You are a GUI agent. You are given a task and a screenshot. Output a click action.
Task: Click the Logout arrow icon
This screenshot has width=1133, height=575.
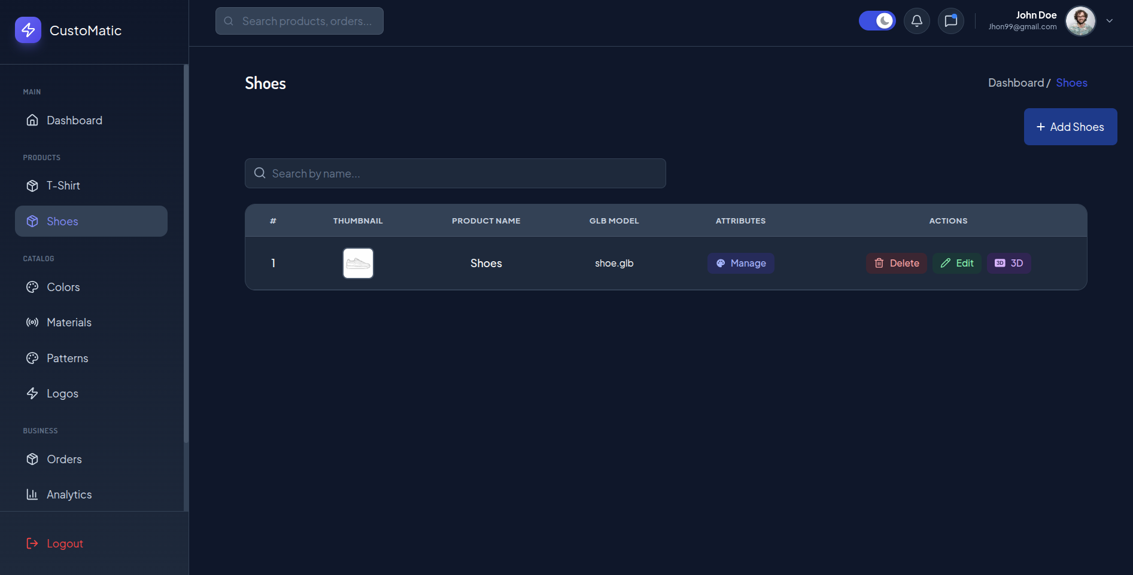(x=32, y=543)
